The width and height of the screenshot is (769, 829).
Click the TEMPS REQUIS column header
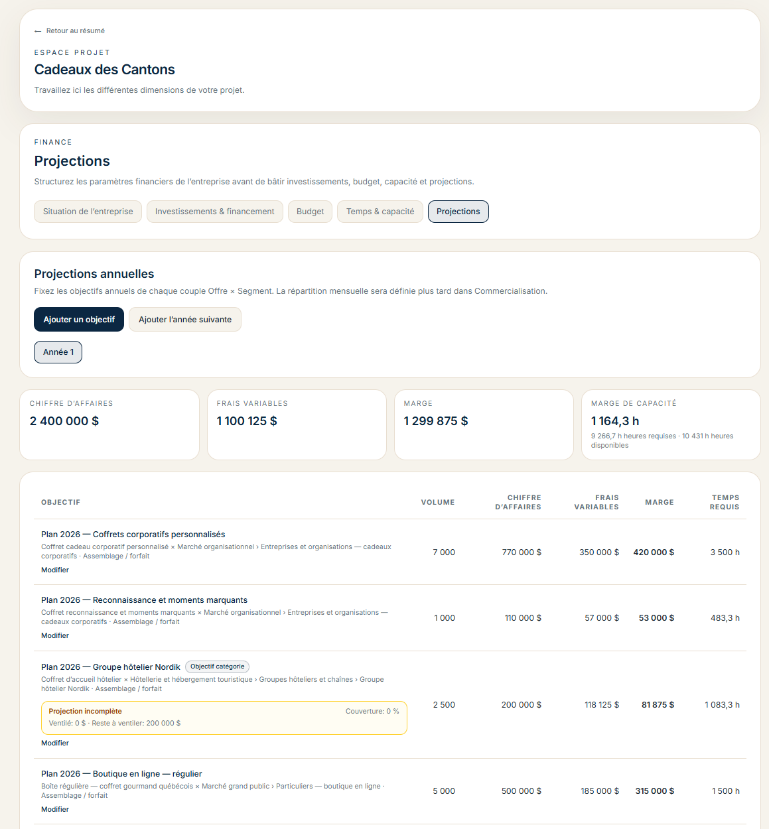click(725, 502)
